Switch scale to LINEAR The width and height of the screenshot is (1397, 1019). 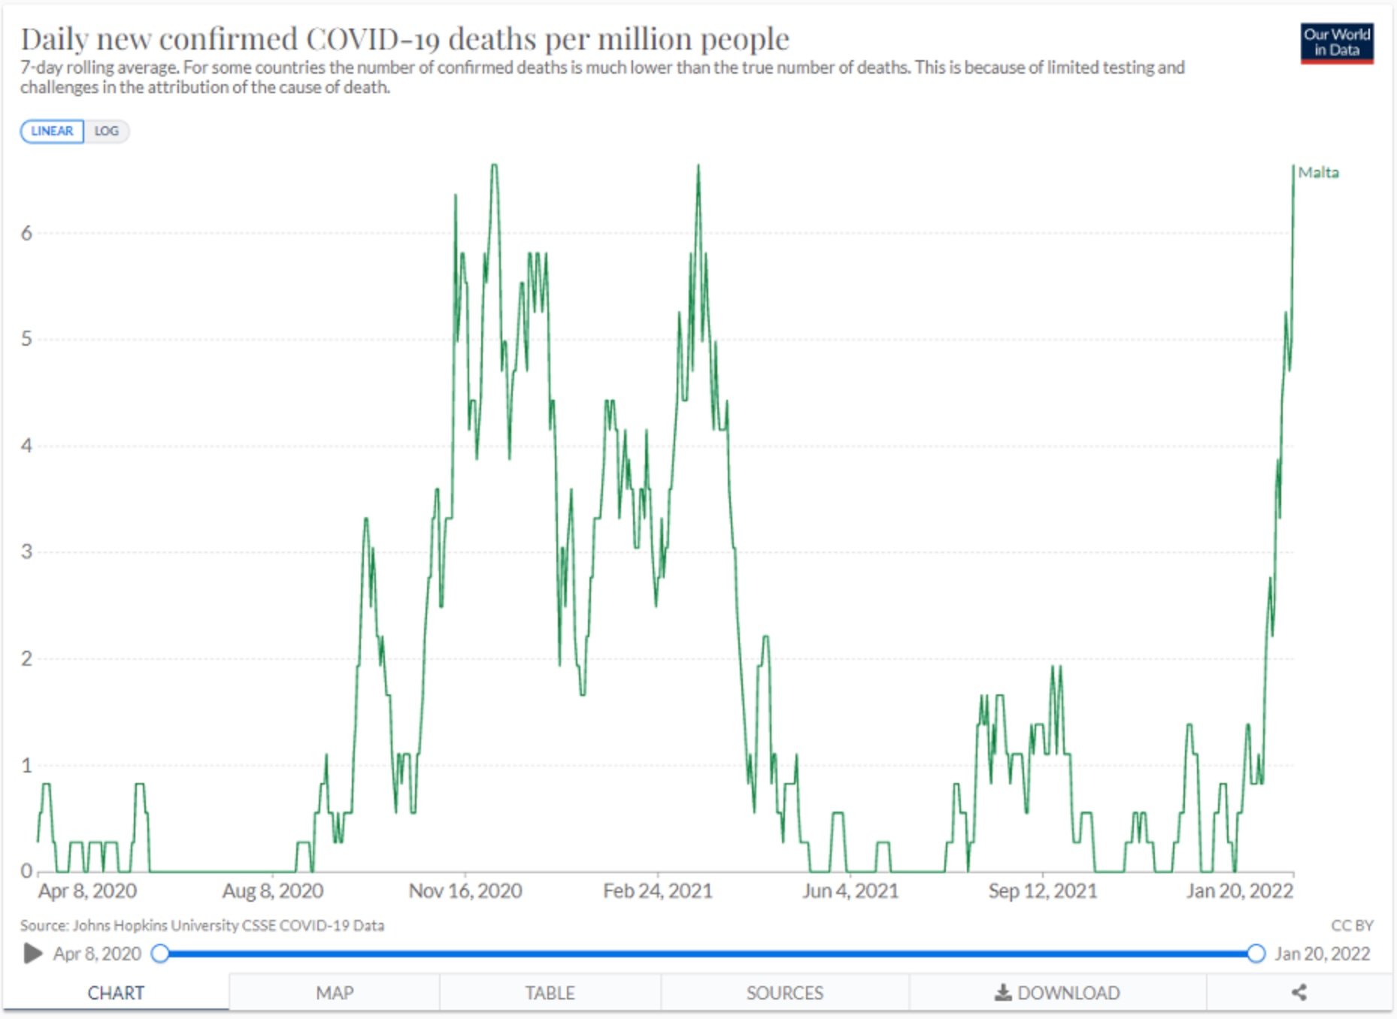pos(52,131)
